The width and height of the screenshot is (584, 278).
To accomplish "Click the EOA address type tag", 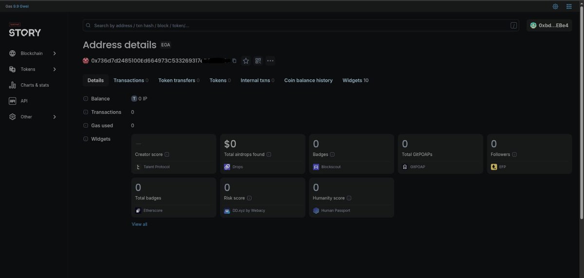I will point(166,45).
